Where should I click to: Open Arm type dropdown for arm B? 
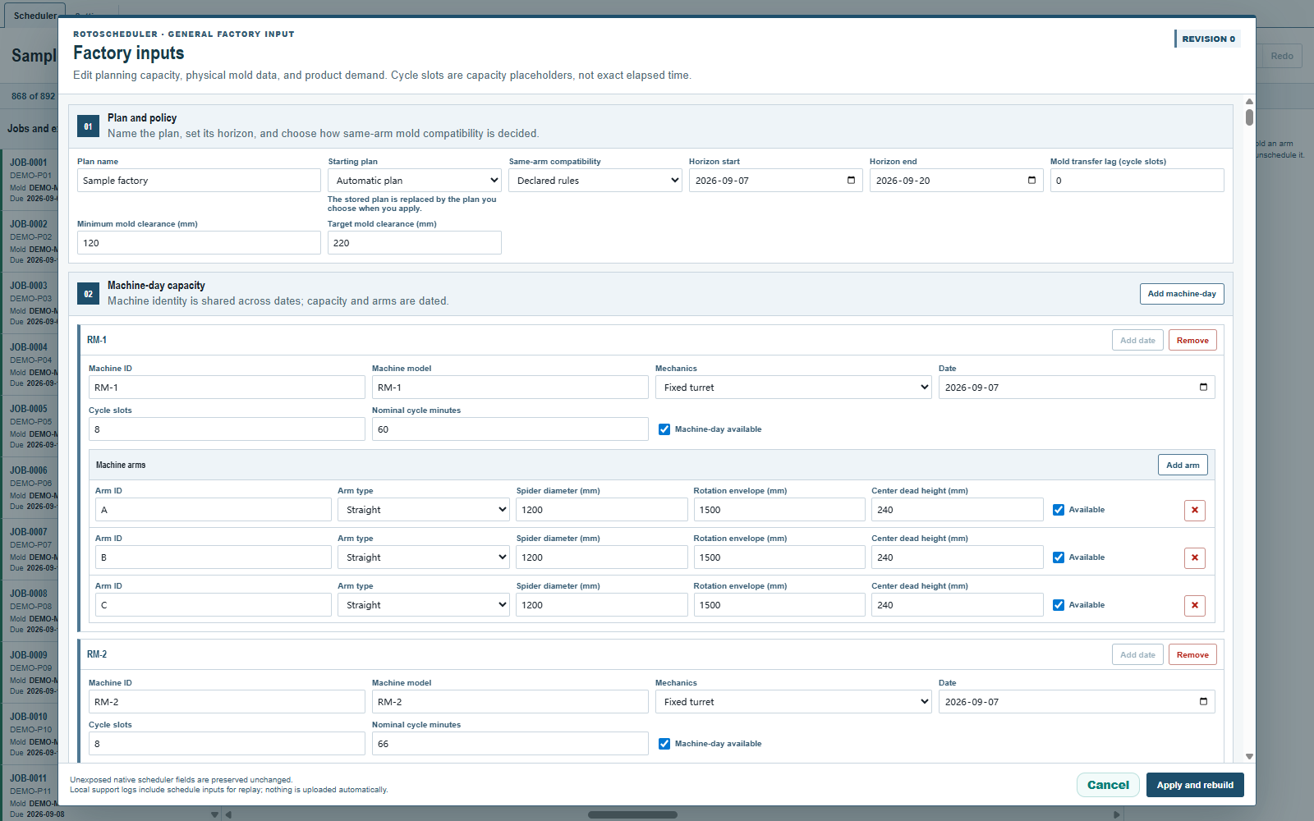[424, 557]
